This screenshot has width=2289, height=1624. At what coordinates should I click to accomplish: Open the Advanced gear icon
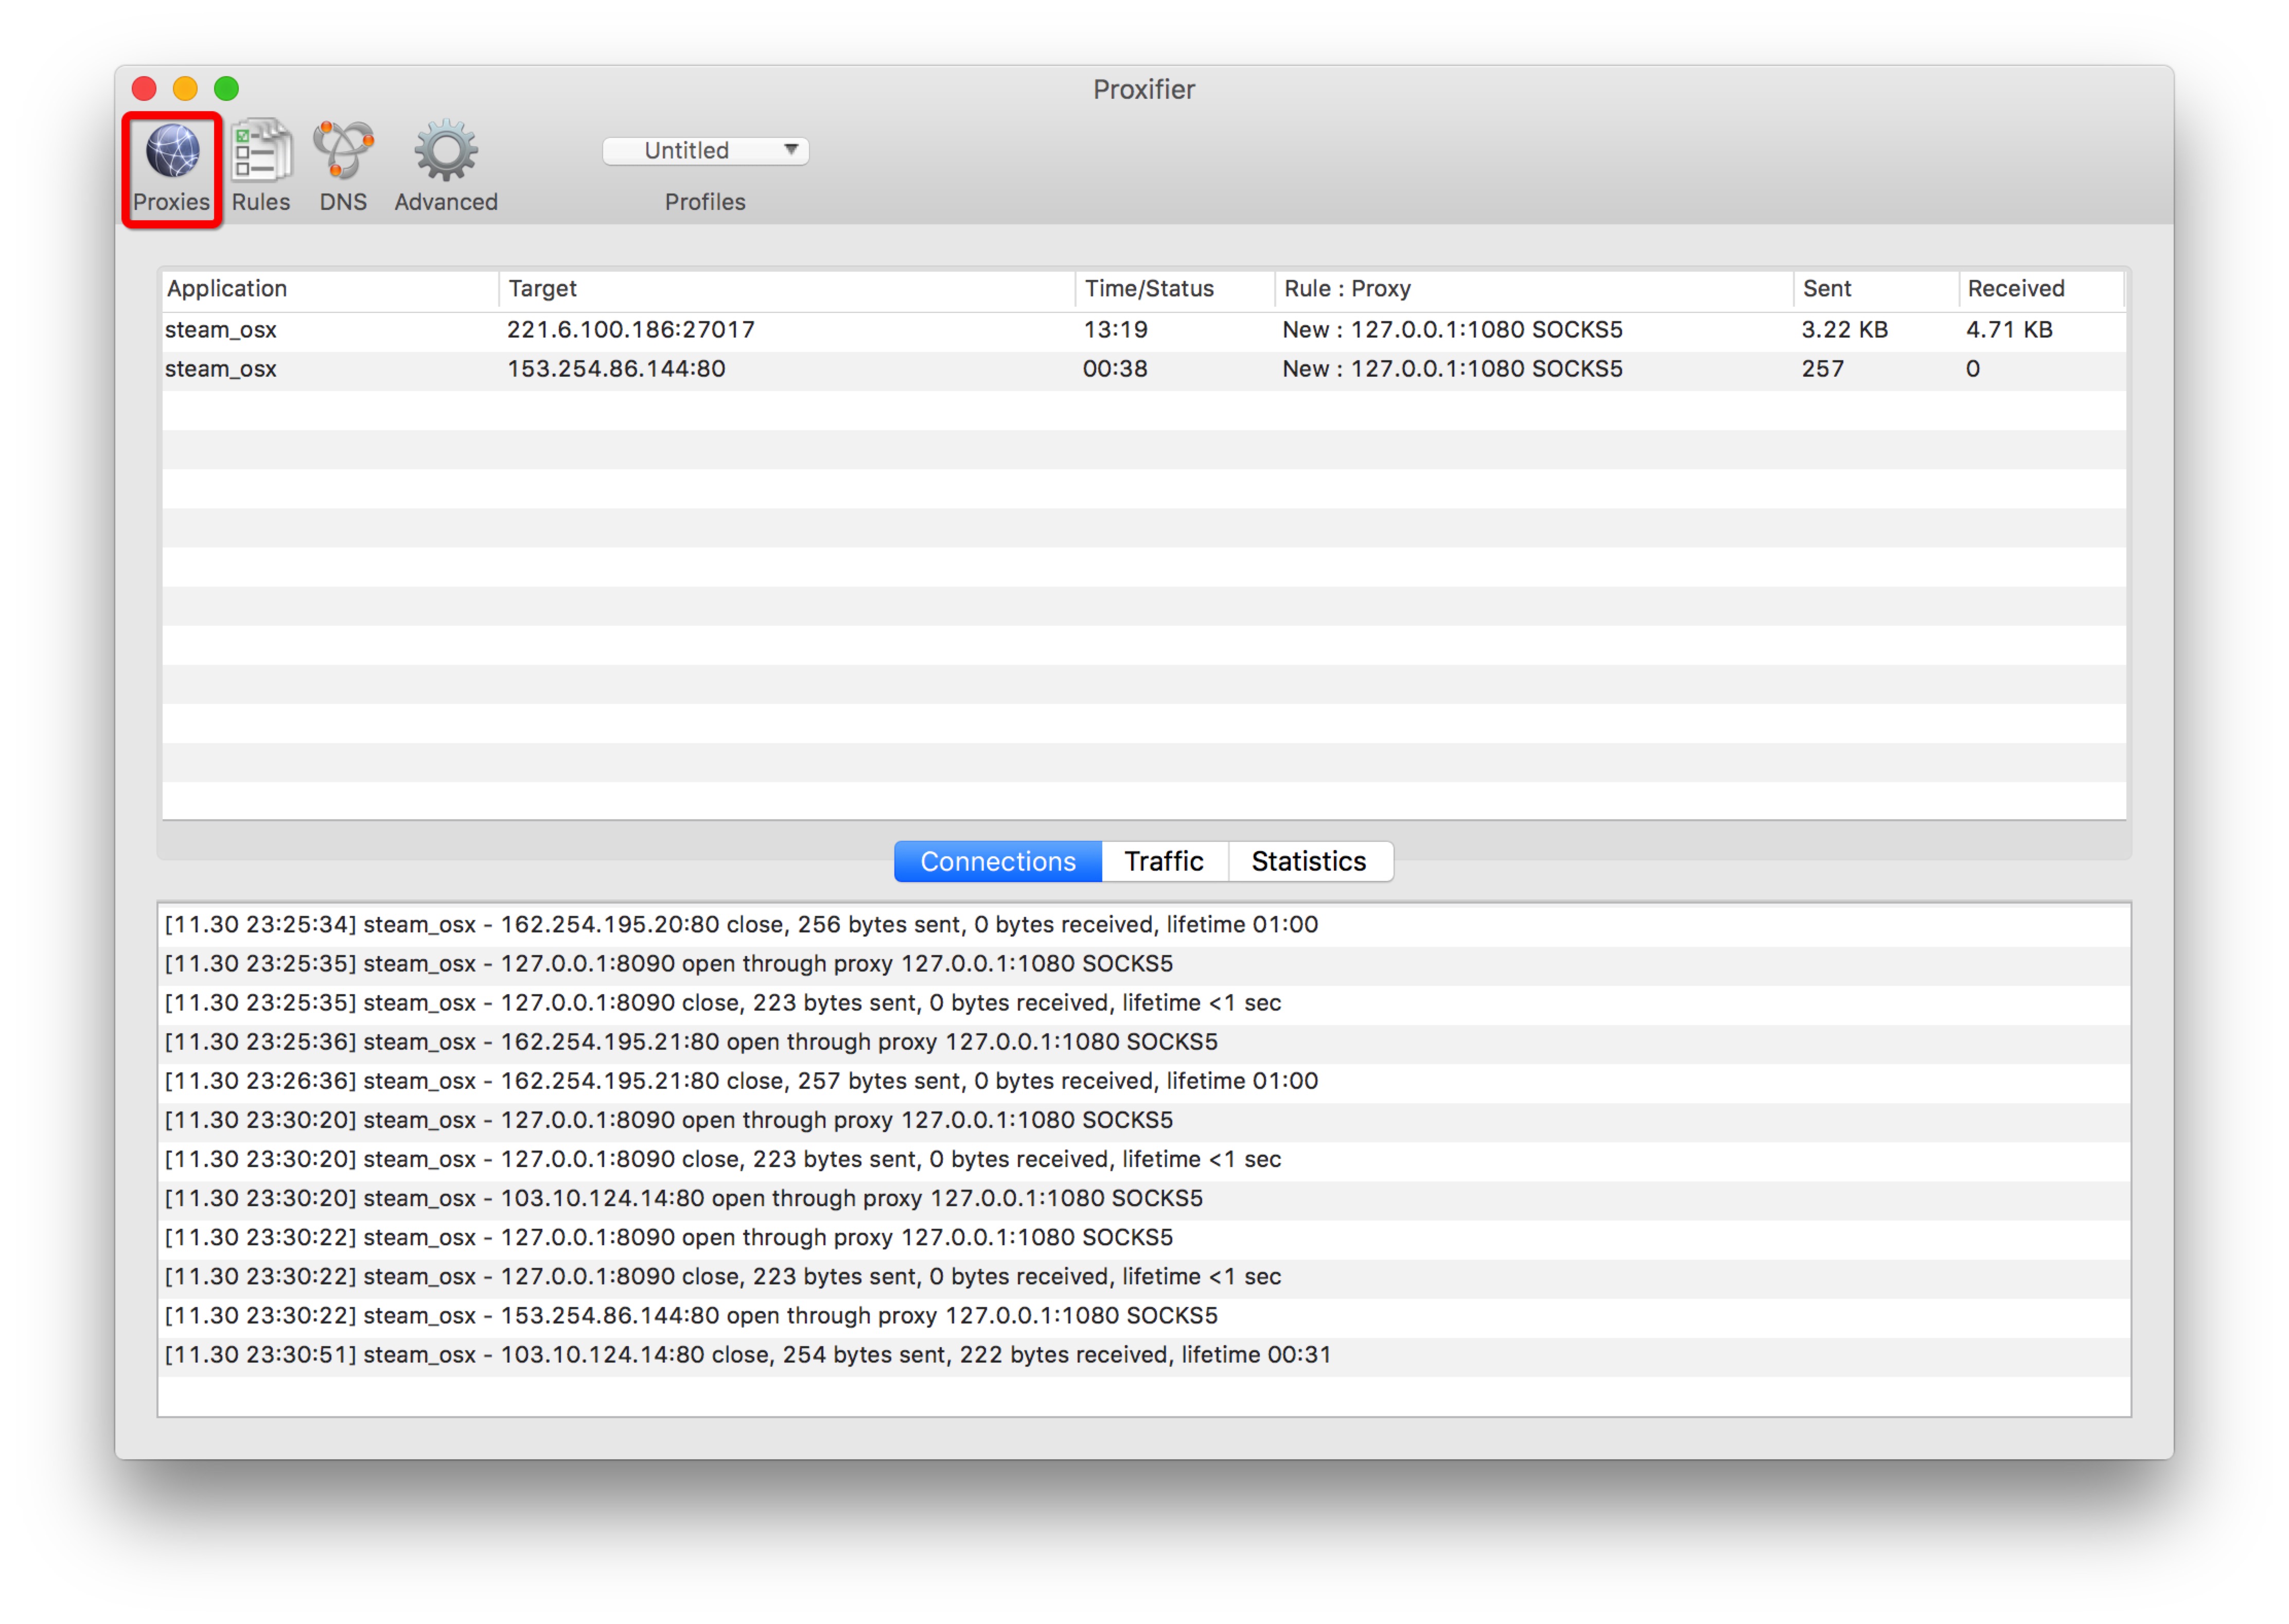click(x=446, y=152)
